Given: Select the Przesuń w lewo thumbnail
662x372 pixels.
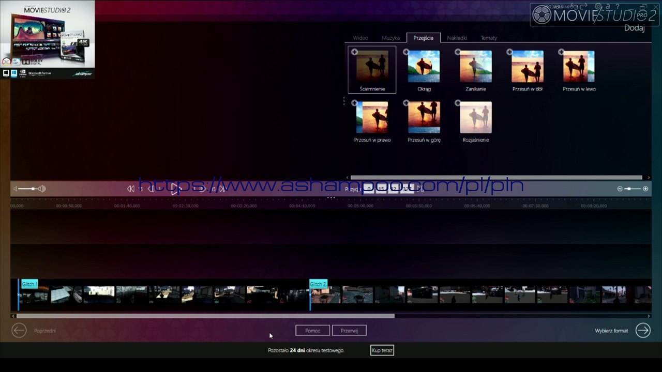Looking at the screenshot, I should [579, 66].
